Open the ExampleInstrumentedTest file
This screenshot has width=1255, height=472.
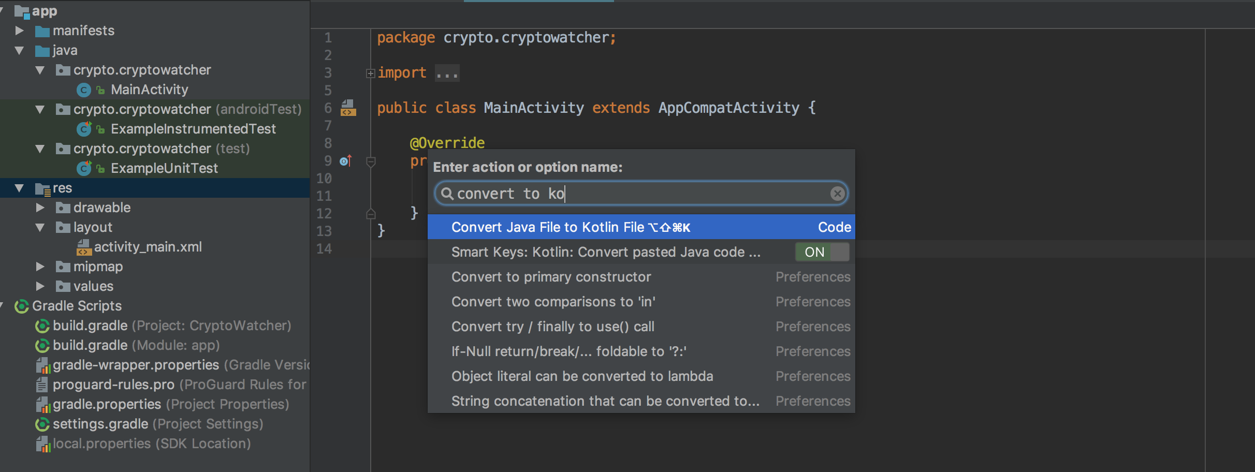[x=193, y=129]
